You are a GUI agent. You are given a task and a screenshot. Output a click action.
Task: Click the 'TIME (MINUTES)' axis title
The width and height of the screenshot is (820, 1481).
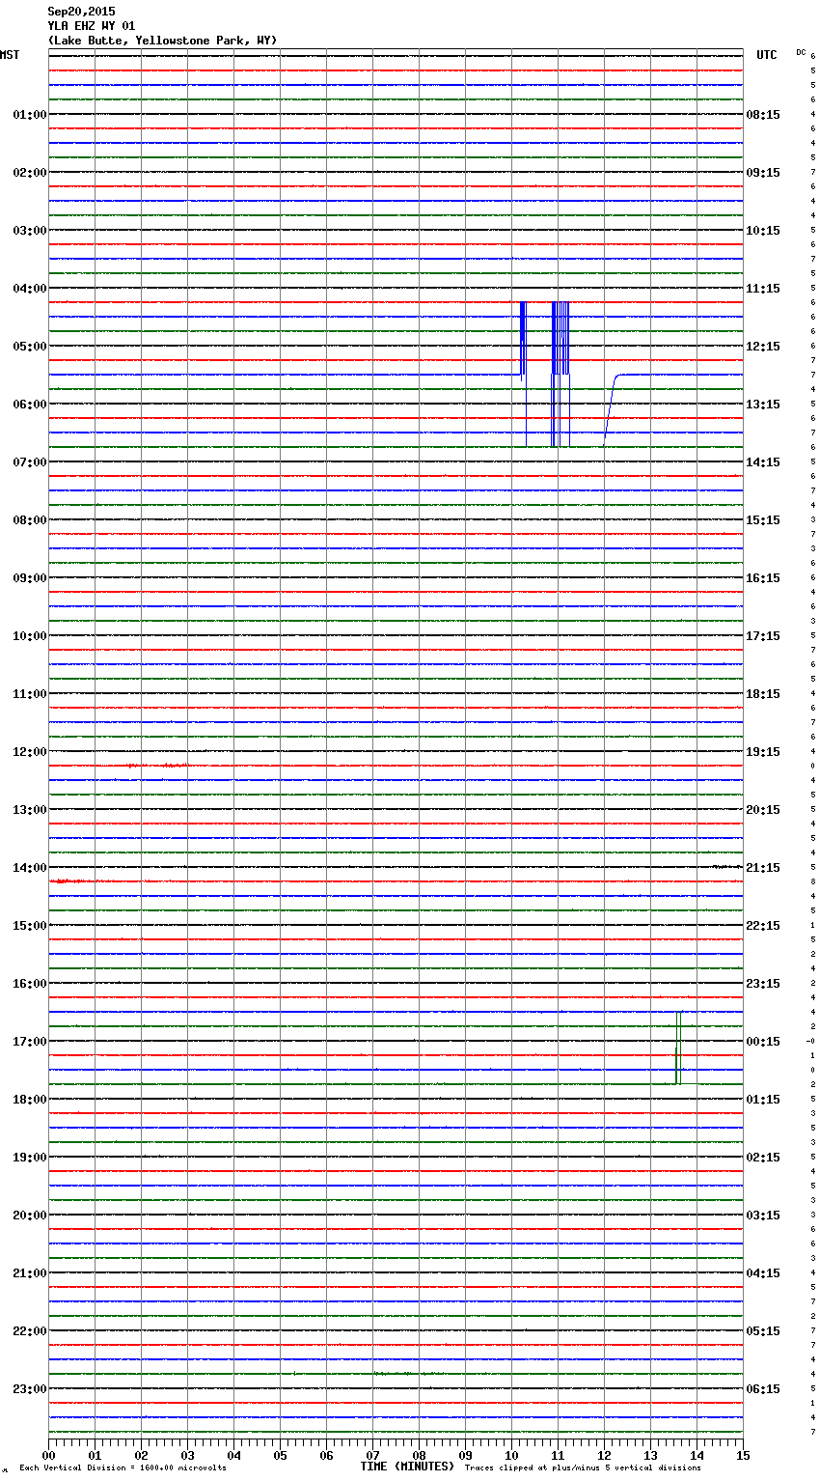point(407,1467)
